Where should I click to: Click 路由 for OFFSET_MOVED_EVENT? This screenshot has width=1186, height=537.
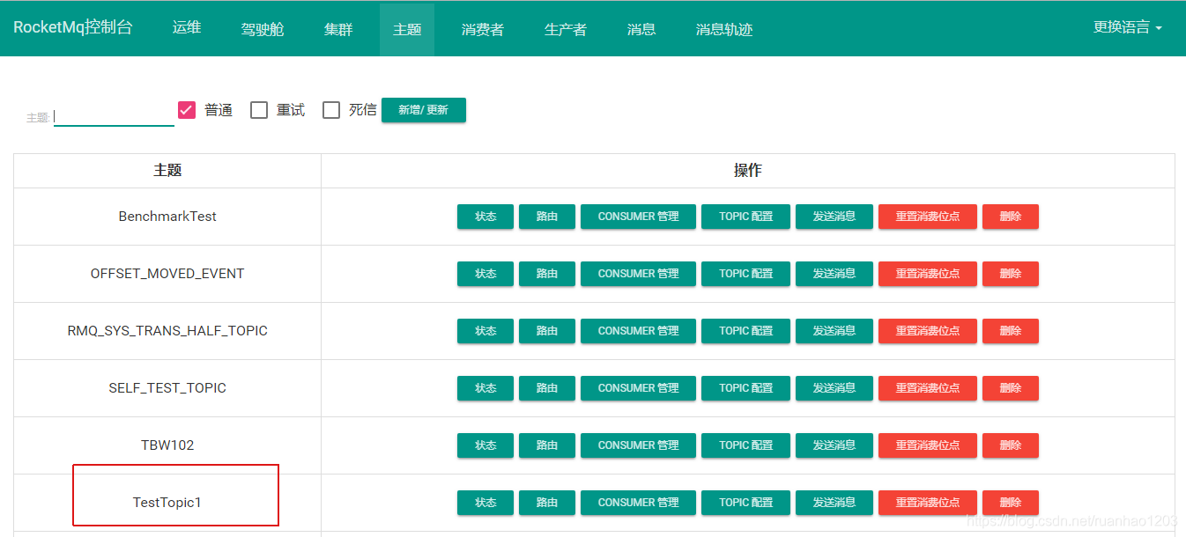(x=547, y=274)
